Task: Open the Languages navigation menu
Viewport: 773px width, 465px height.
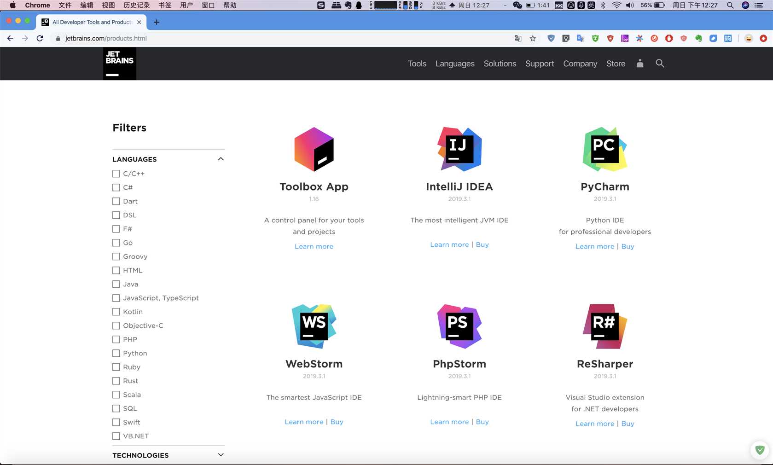Action: point(455,64)
